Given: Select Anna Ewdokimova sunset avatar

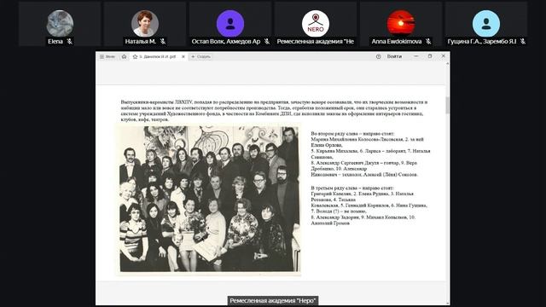Looking at the screenshot, I should 401,23.
